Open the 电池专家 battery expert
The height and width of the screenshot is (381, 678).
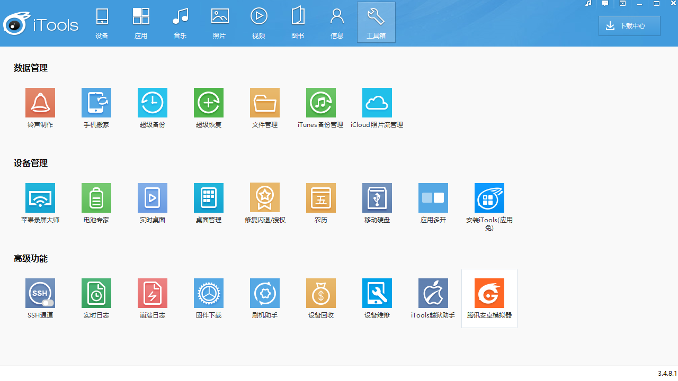coord(96,197)
